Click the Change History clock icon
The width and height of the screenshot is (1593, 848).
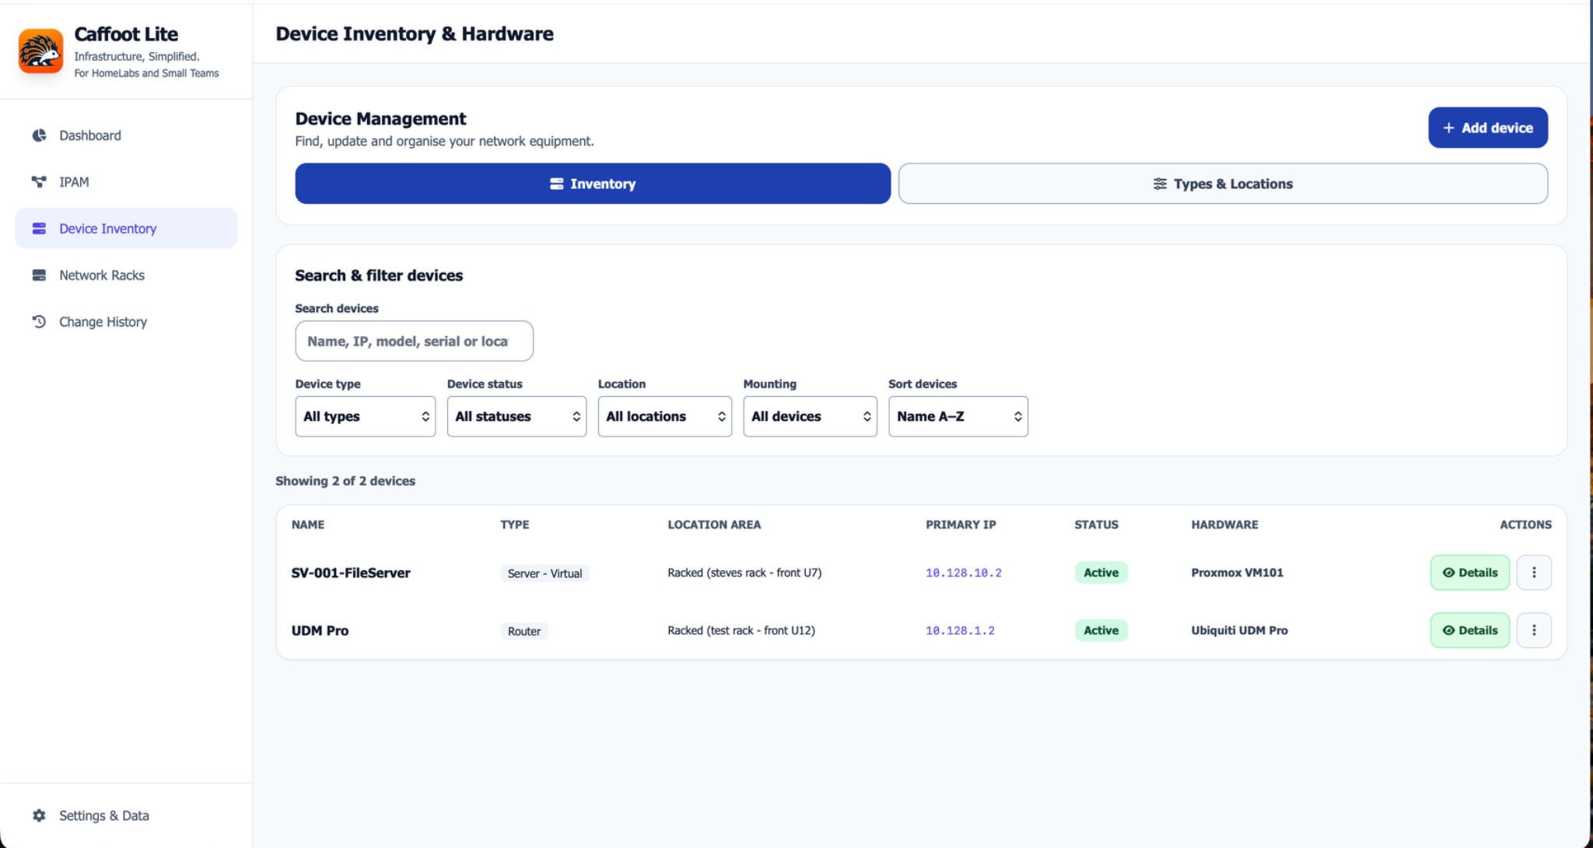(39, 321)
